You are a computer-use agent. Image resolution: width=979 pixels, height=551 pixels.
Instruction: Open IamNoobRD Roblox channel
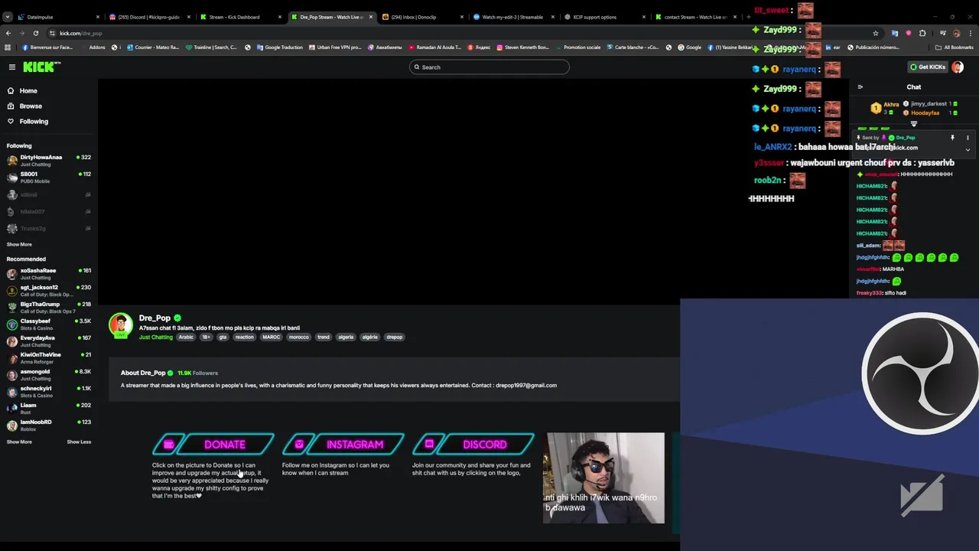(49, 425)
